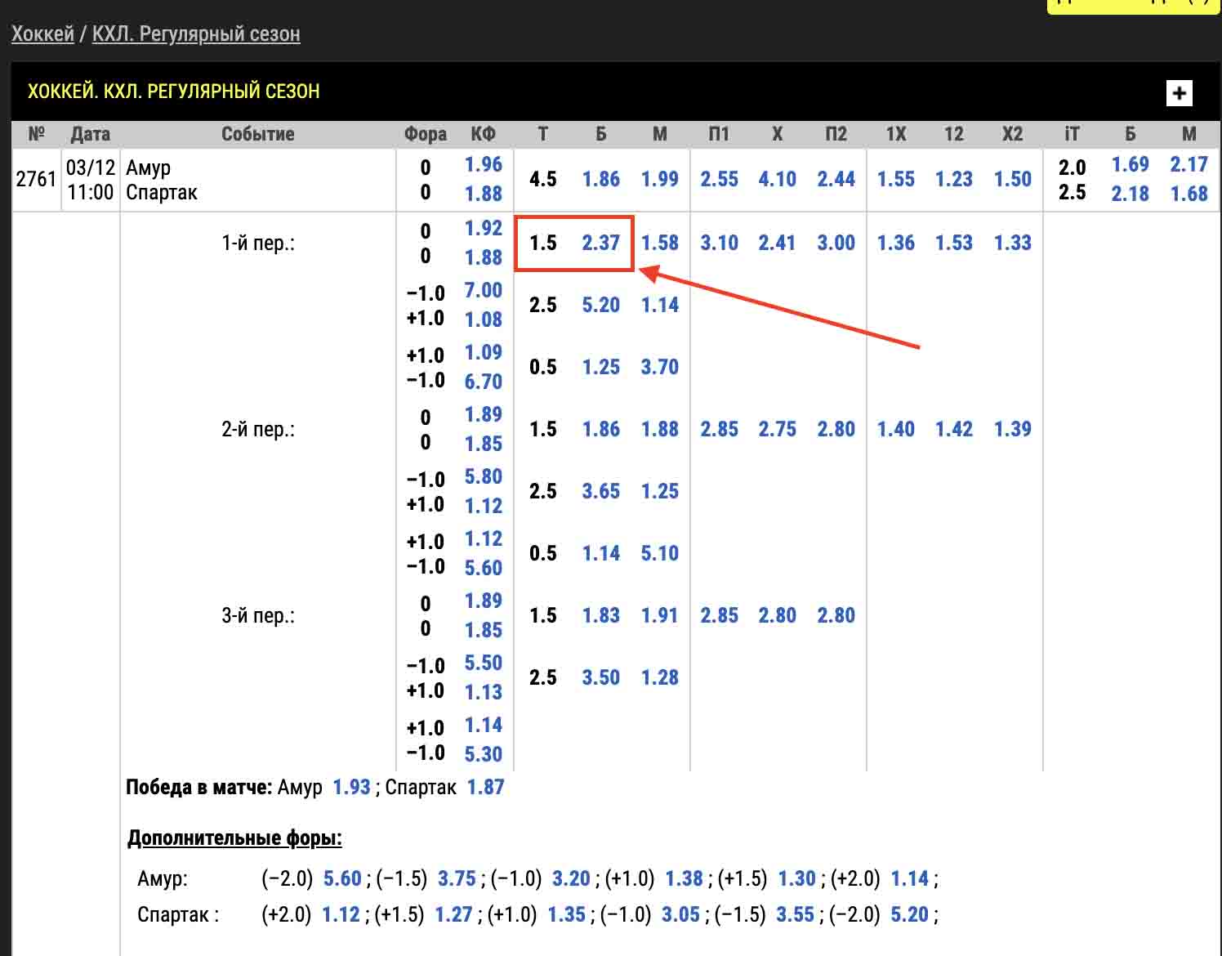Select 3rd period over 2.5 odds 3.50
Screen dimensions: 1222x956
click(x=601, y=677)
